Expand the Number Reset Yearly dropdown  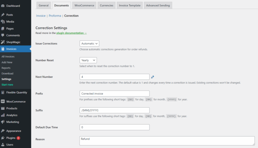(88, 60)
